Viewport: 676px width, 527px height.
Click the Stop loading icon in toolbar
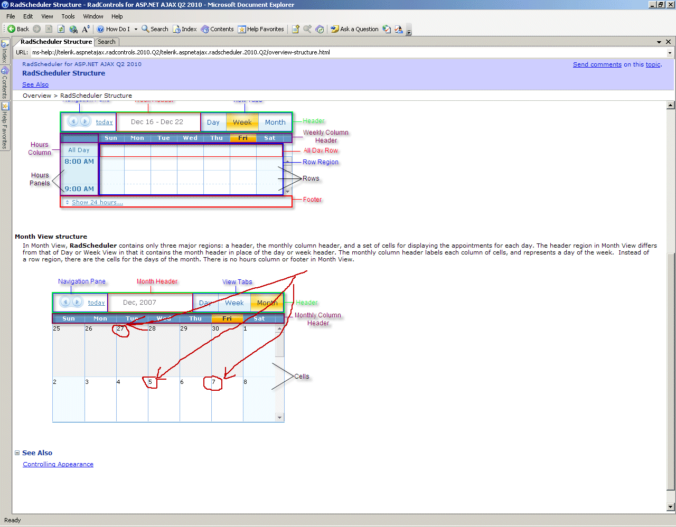pos(49,29)
